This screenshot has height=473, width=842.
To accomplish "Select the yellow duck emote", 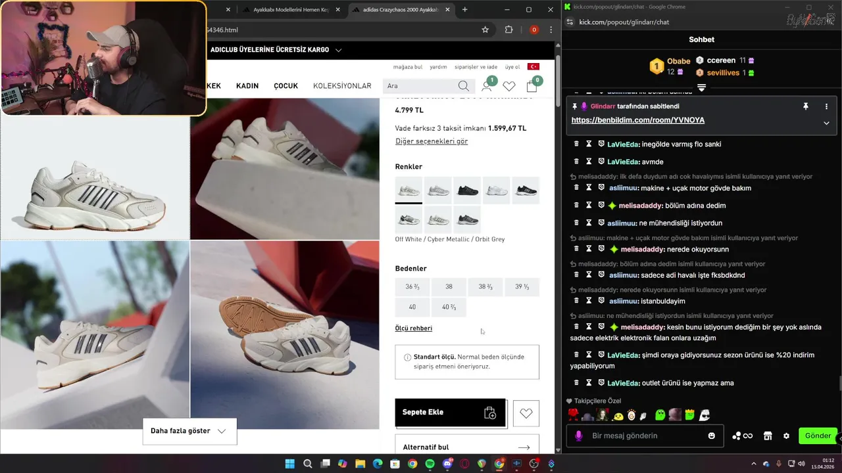I will click(618, 415).
